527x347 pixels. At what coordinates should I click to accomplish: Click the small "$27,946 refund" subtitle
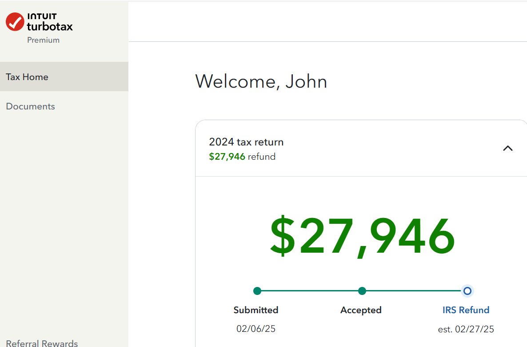(242, 157)
